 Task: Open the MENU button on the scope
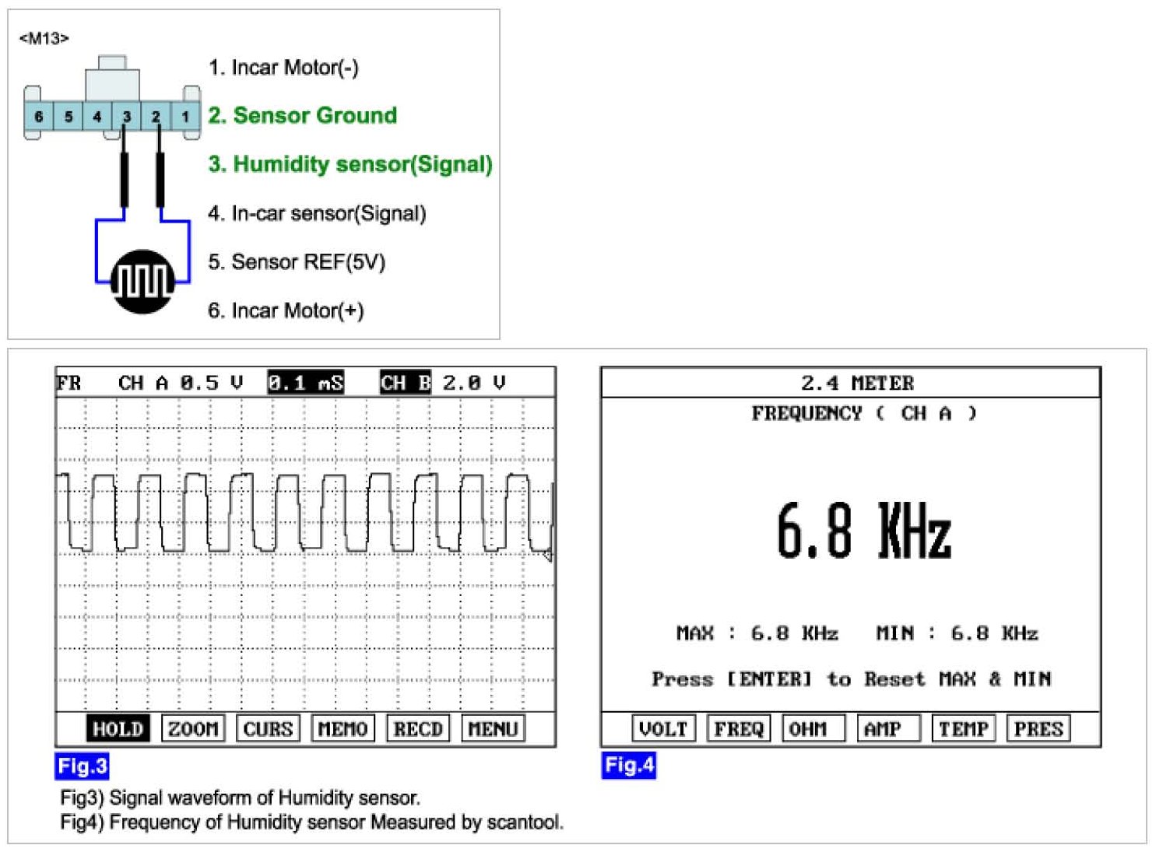pyautogui.click(x=493, y=729)
